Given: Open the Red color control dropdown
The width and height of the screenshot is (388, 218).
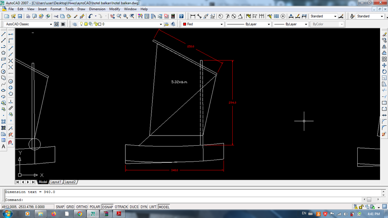Looking at the screenshot, I should pos(222,24).
